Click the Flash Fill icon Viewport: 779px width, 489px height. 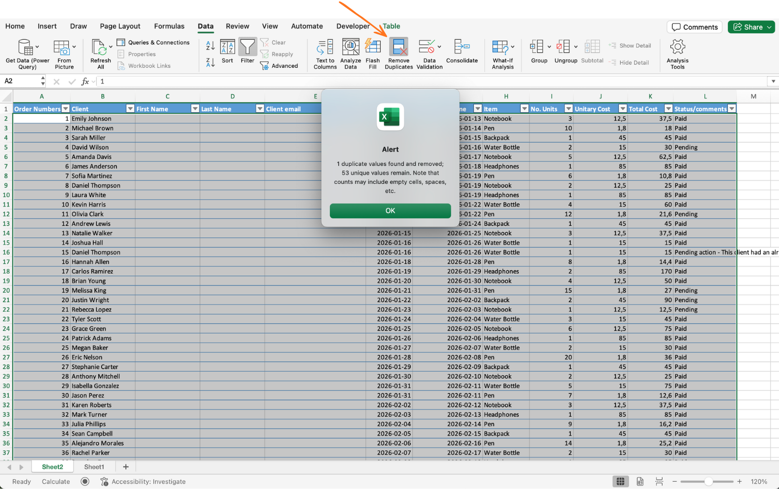372,48
